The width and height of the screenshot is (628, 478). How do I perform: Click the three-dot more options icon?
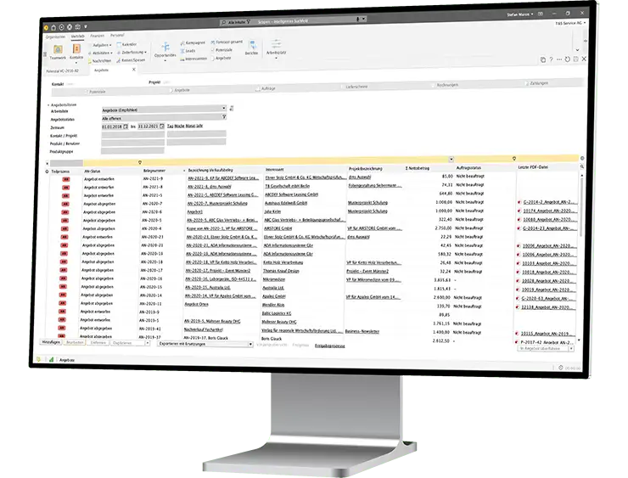(559, 59)
